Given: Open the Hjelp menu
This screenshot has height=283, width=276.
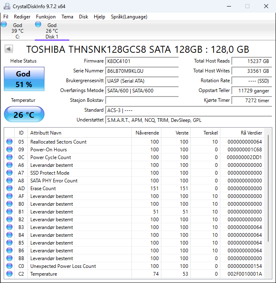Looking at the screenshot, I should tap(100, 17).
